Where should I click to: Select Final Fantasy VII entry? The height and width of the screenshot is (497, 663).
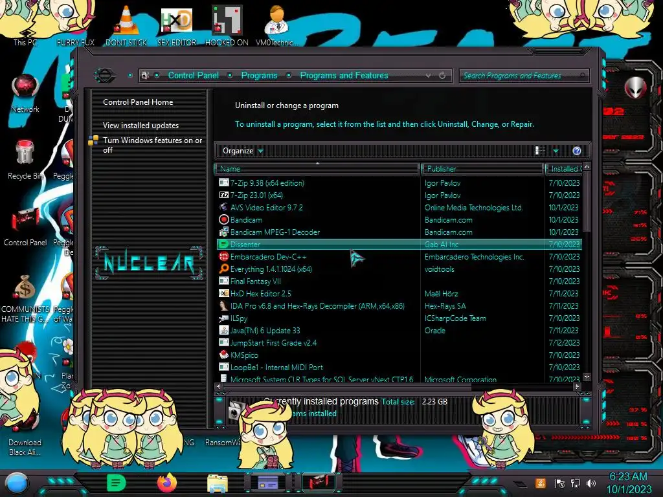click(399, 281)
